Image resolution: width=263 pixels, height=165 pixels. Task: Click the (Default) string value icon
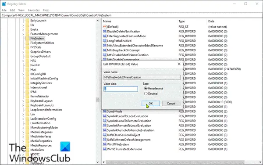tap(105, 27)
